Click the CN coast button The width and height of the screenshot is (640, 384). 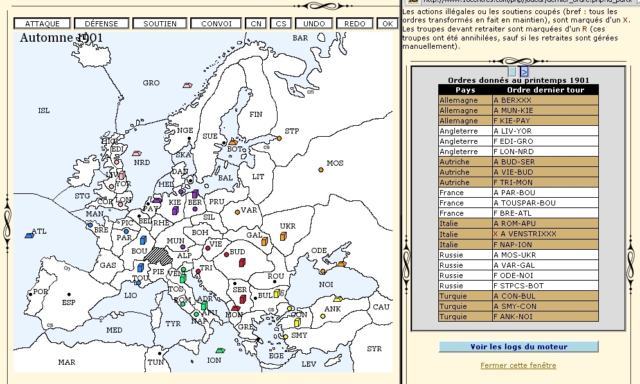click(256, 24)
